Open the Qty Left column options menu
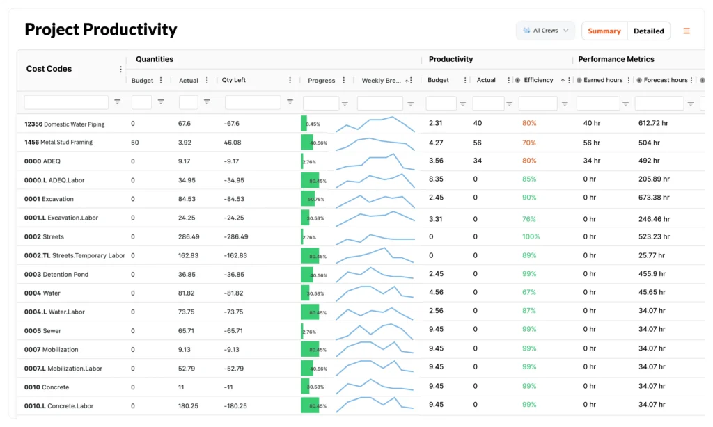713x427 pixels. 290,81
